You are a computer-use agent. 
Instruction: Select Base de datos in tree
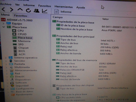point(24,92)
